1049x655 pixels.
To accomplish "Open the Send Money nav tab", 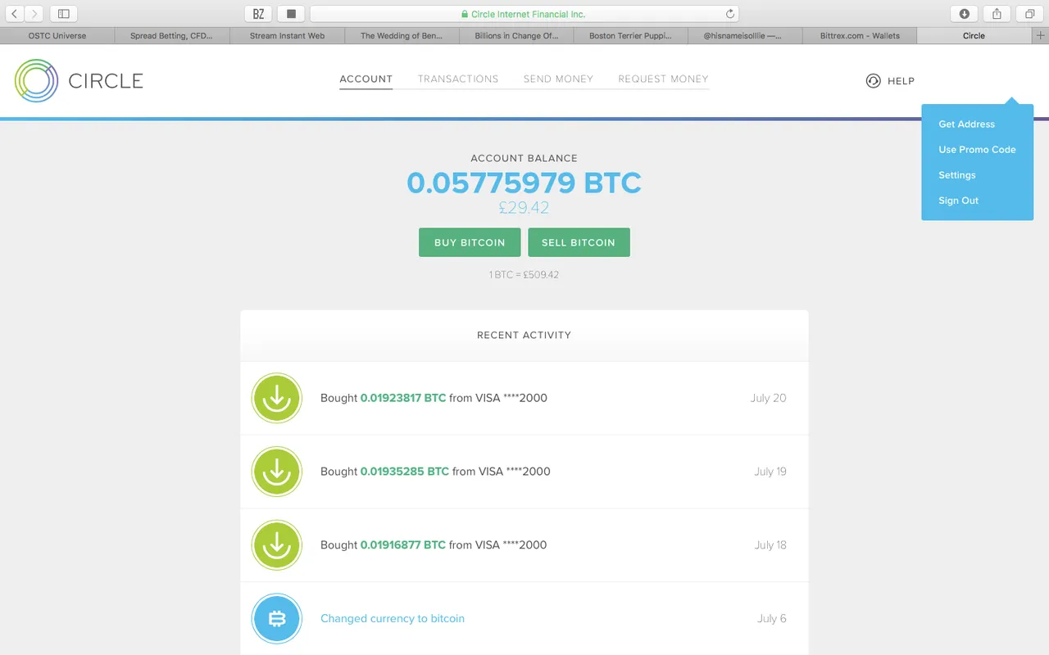I will (558, 79).
